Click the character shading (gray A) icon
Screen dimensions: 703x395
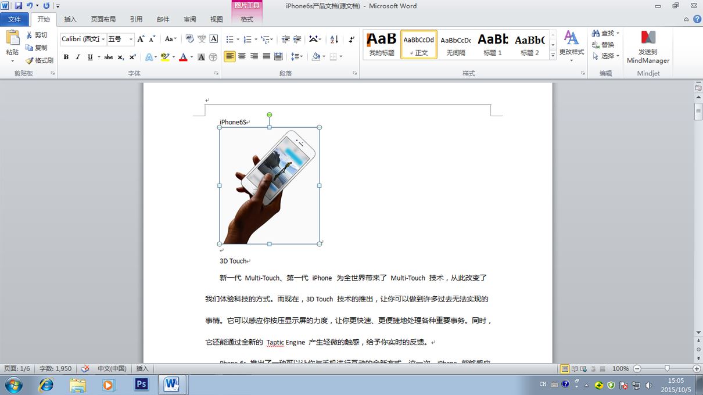click(x=201, y=57)
